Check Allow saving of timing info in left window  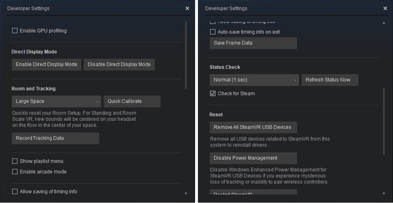[15, 192]
